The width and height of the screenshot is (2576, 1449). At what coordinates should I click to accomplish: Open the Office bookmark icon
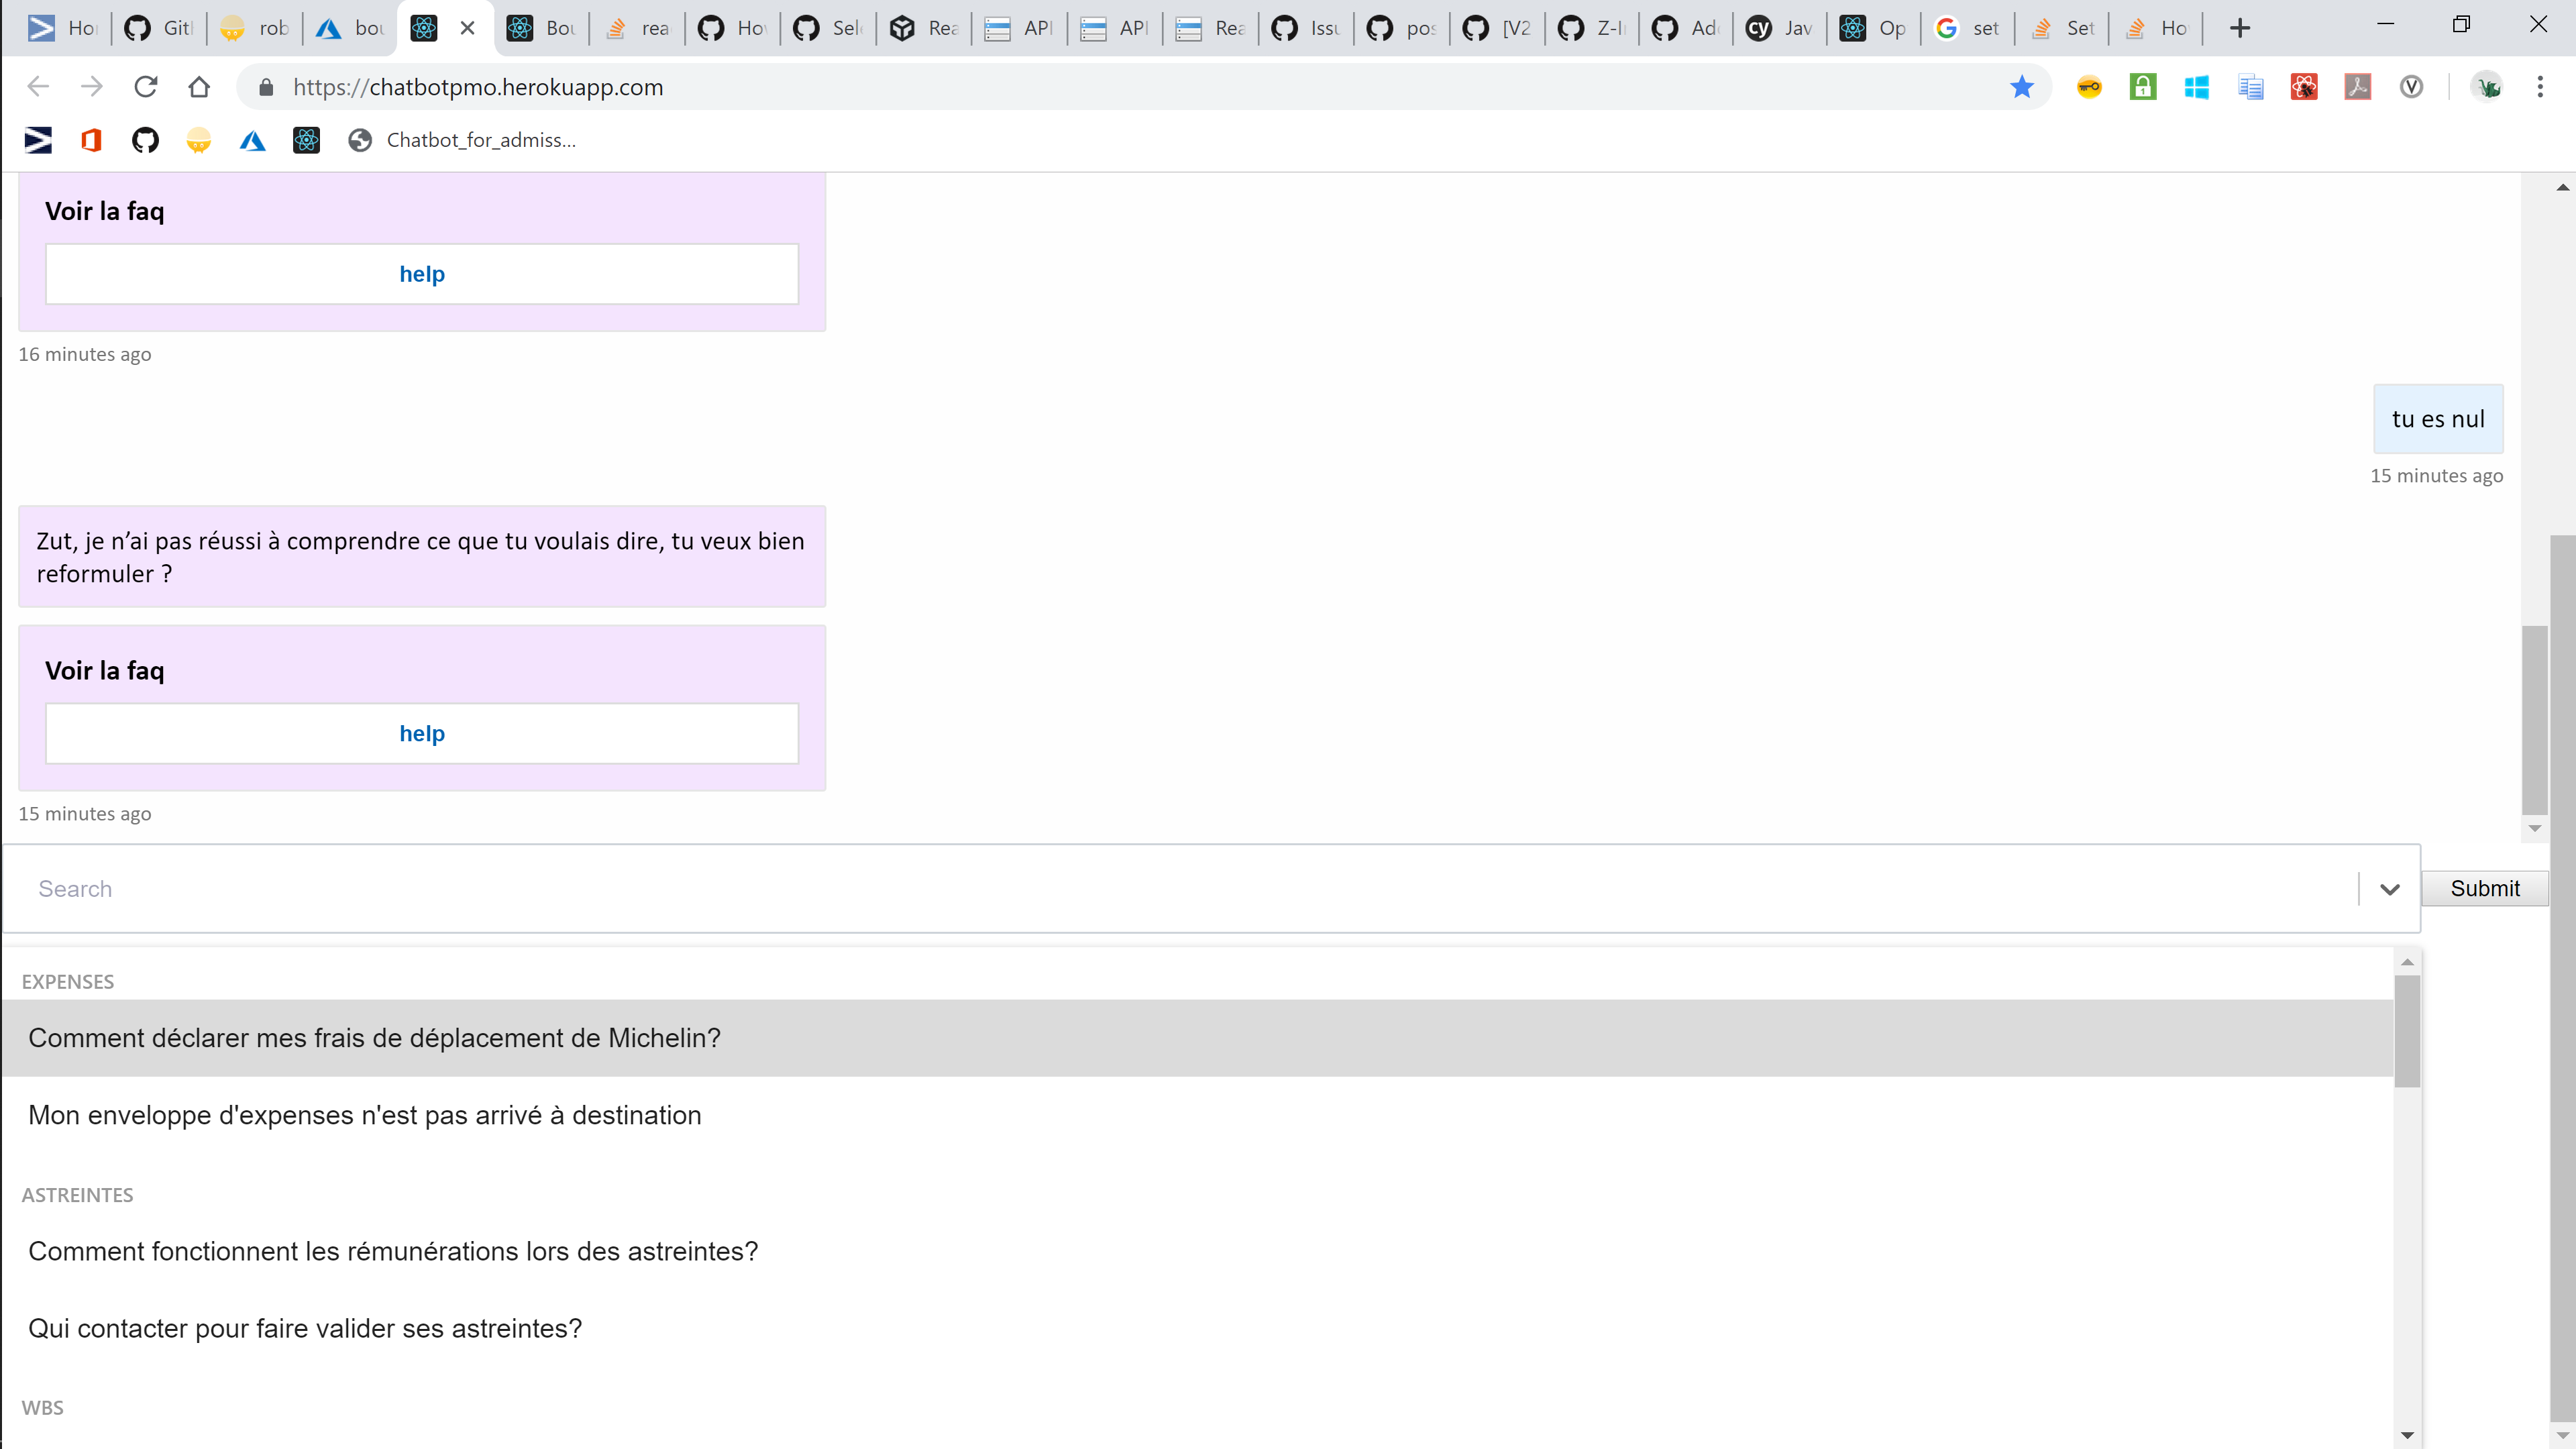point(91,140)
